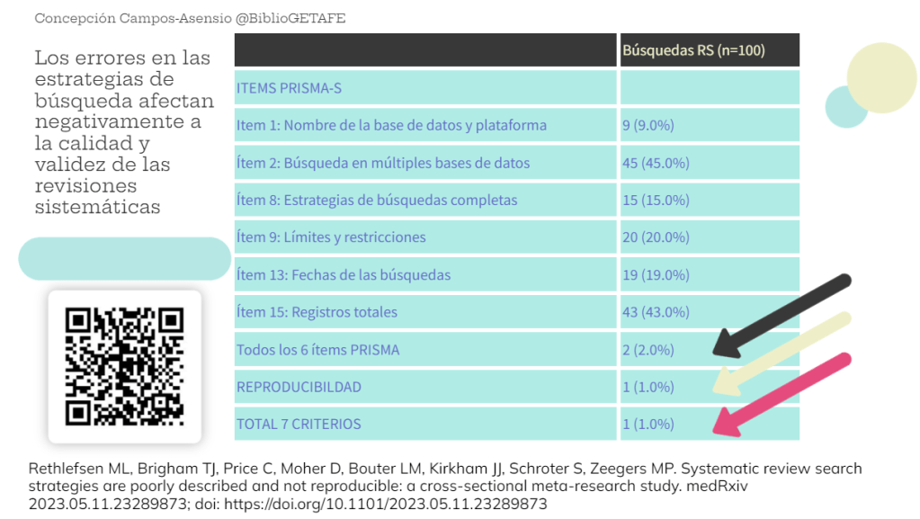
Task: Select the Búsquedas RS (n=100) column header
Action: pos(693,50)
